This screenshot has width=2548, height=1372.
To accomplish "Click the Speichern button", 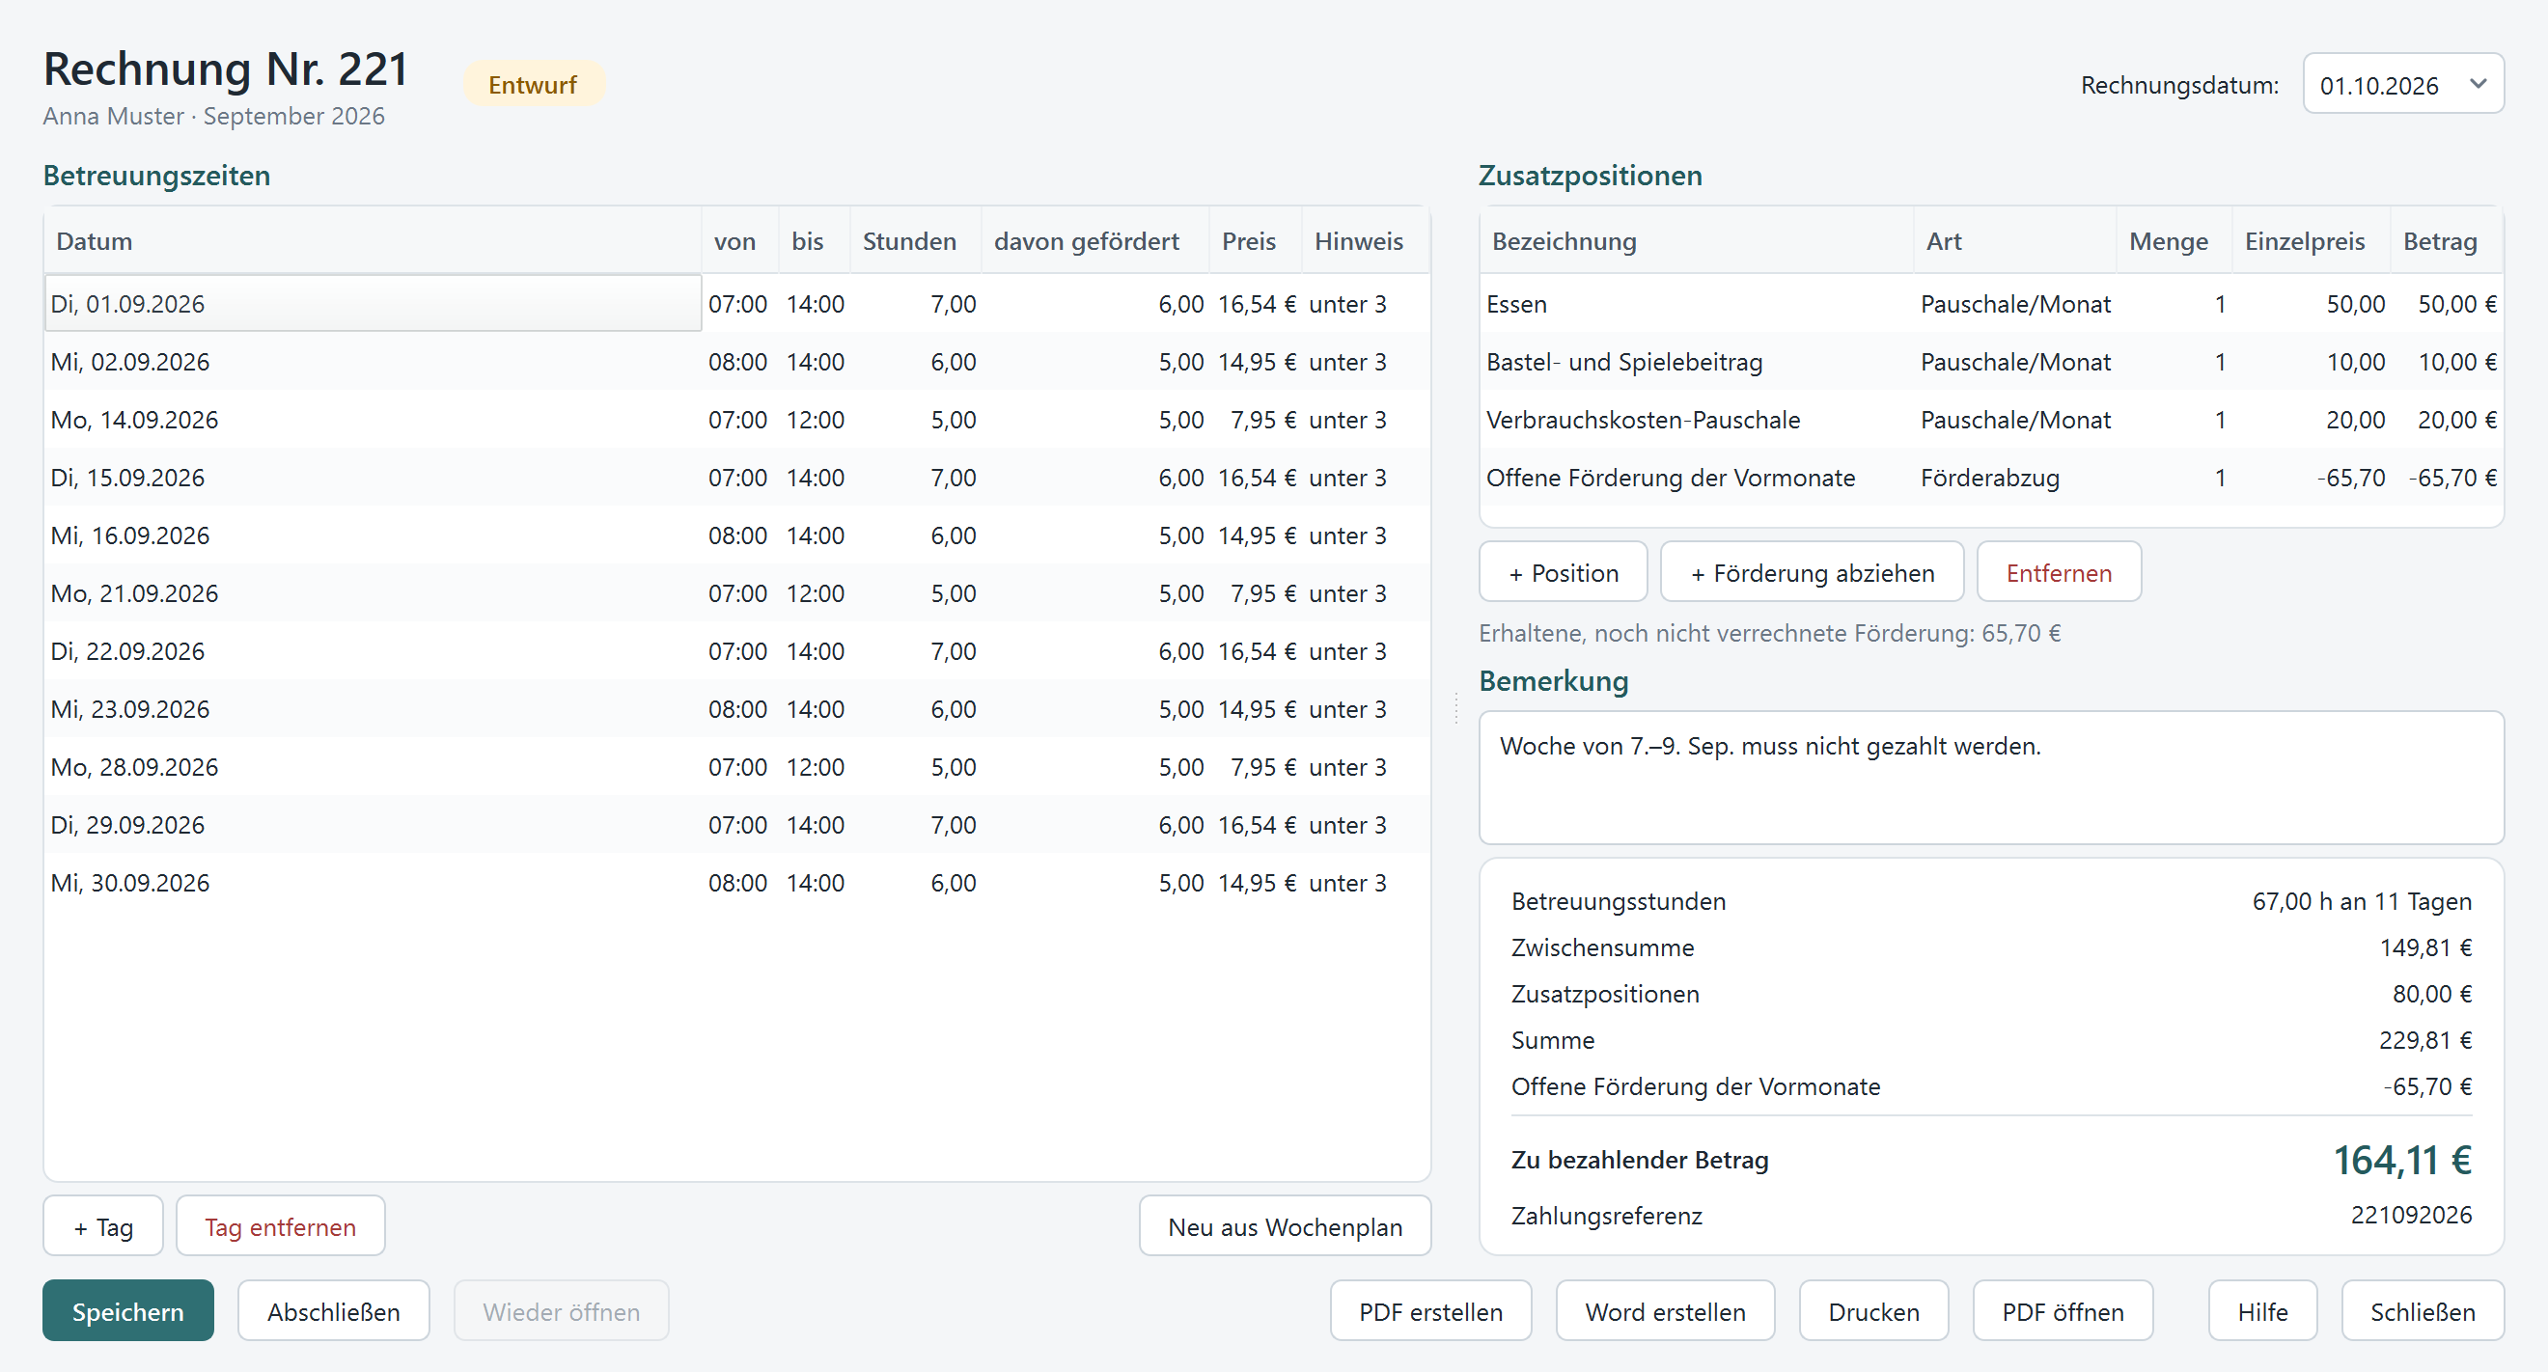I will (x=127, y=1310).
